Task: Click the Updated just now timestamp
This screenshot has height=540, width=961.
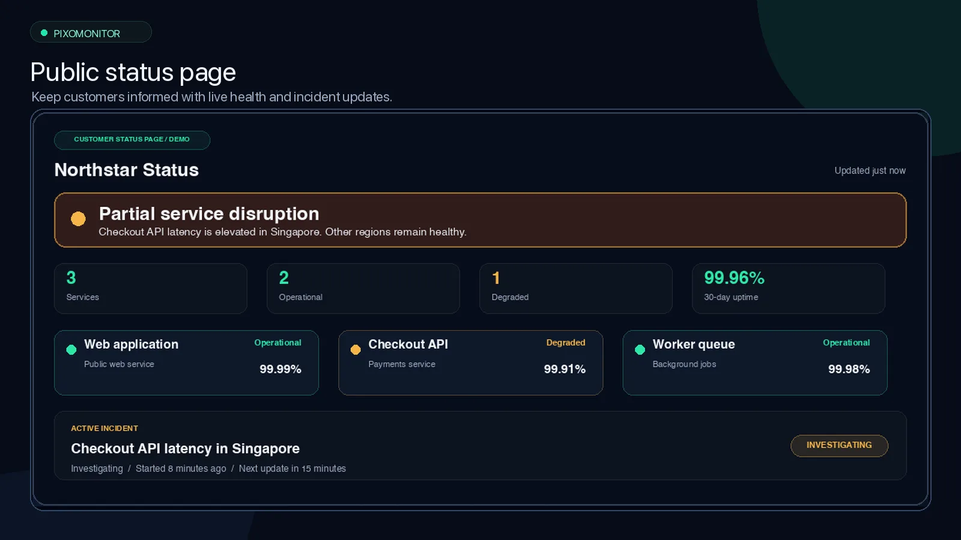Action: [870, 170]
